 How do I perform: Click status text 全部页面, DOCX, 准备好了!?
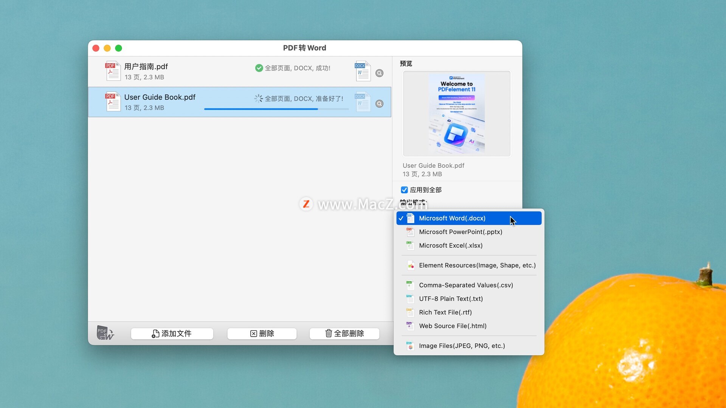click(304, 99)
